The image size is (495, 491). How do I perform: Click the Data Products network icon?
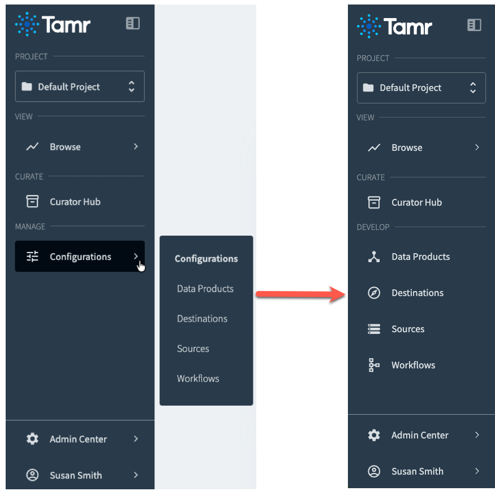pos(374,257)
